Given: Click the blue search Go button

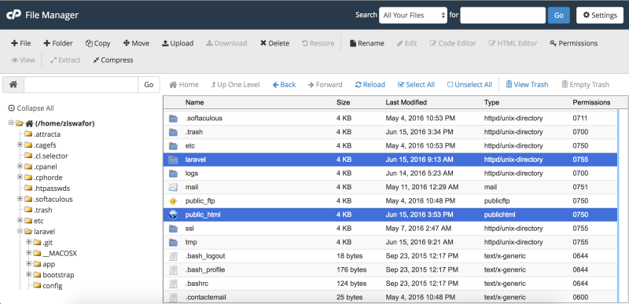Looking at the screenshot, I should coord(559,15).
